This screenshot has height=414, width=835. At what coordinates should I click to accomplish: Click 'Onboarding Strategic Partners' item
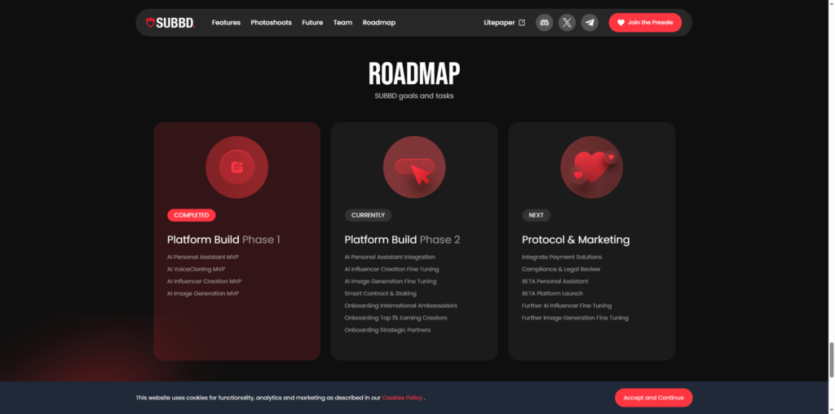387,330
